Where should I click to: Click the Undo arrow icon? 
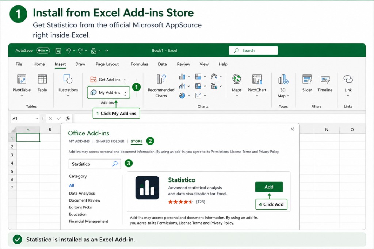68,50
